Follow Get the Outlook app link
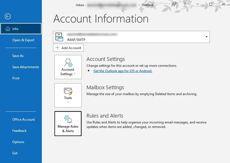 [123, 71]
